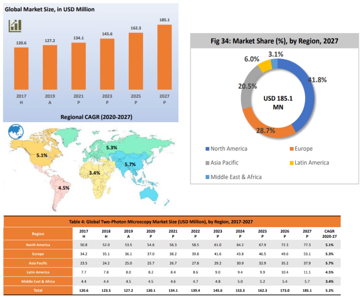The image size is (362, 297).
Task: Click the Total row label in table
Action: coord(38,290)
